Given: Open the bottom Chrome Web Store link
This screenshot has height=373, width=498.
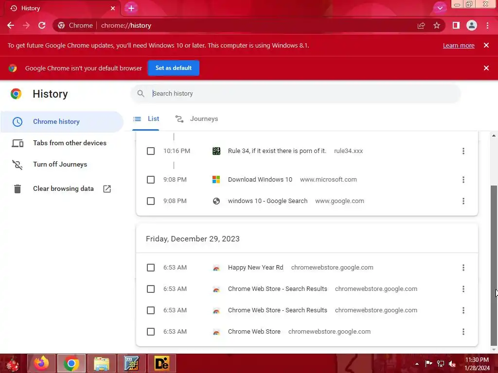Looking at the screenshot, I should pyautogui.click(x=254, y=332).
